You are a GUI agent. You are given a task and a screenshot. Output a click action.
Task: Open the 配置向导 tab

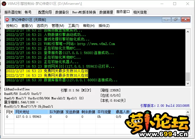45,12
